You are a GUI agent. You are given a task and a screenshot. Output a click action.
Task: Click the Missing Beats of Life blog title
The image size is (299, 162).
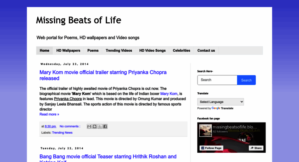(79, 20)
